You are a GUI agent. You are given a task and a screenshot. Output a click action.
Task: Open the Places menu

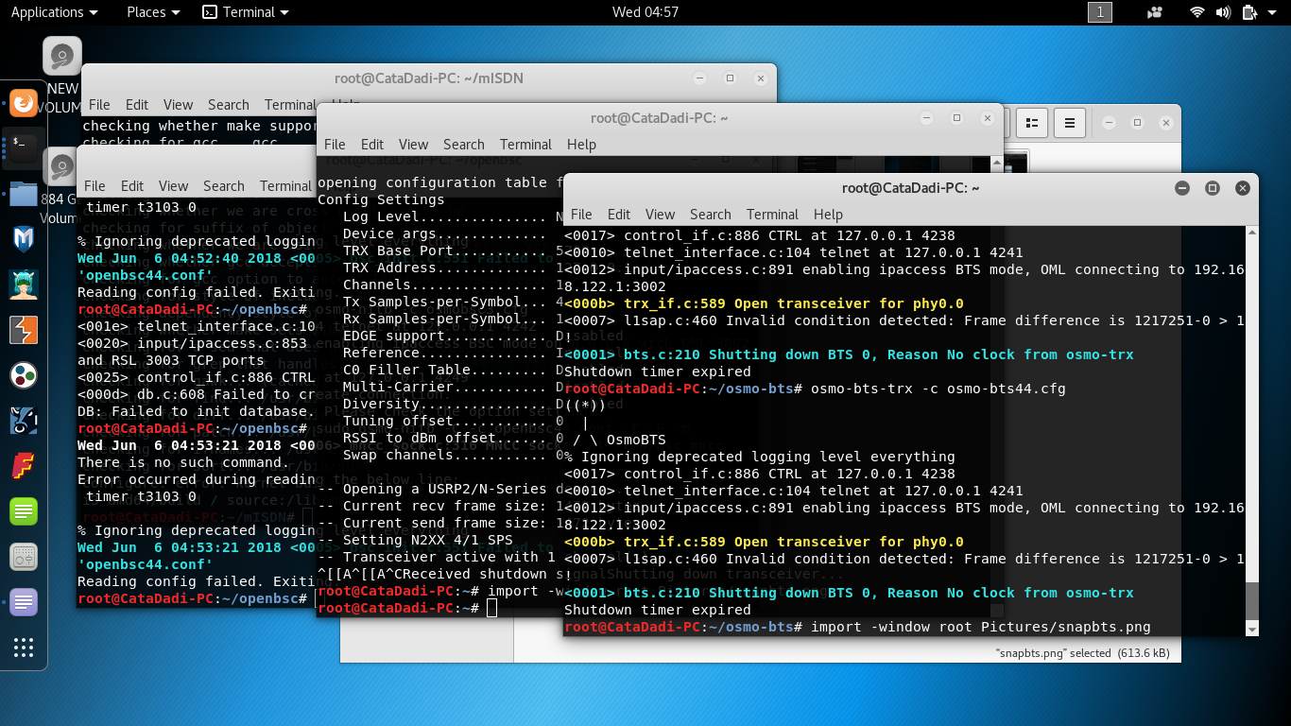pyautogui.click(x=153, y=12)
